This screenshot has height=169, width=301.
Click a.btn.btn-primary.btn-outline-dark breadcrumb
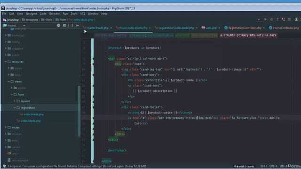[248, 35]
